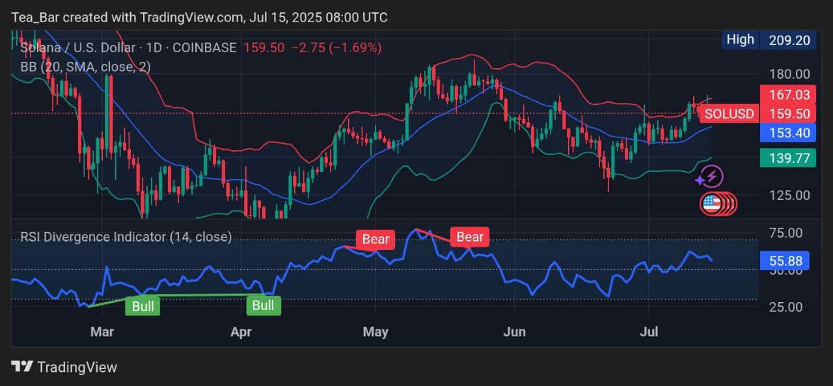Click the Solana / U.S. Dollar symbol title

pos(128,48)
